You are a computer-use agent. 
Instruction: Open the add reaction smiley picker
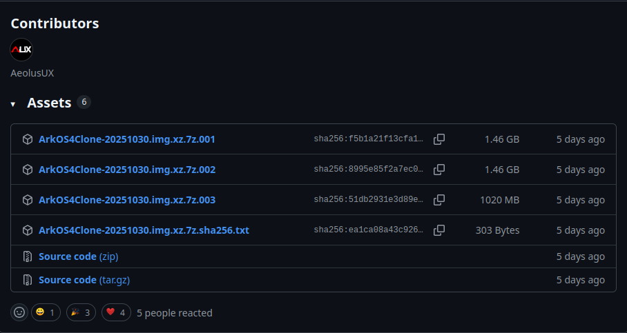tap(19, 312)
